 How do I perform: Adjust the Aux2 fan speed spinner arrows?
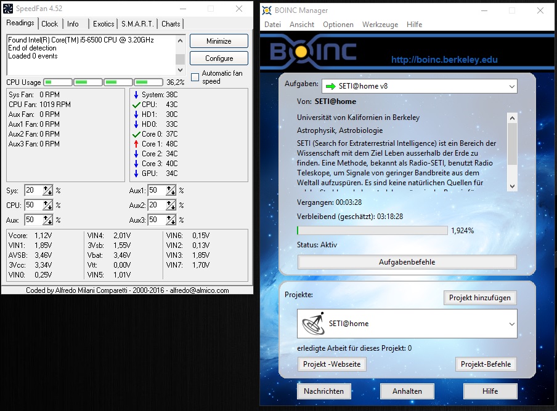point(171,205)
